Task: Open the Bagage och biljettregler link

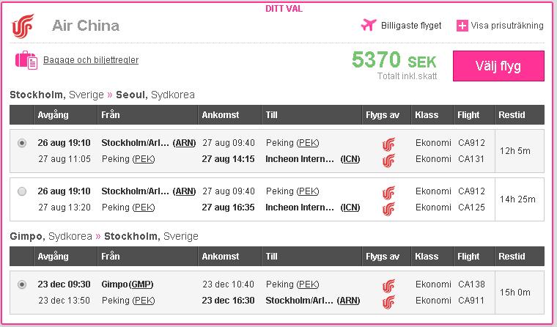Action: [91, 60]
